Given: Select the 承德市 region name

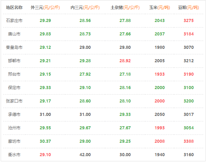Looking at the screenshot, I should 14,115.
